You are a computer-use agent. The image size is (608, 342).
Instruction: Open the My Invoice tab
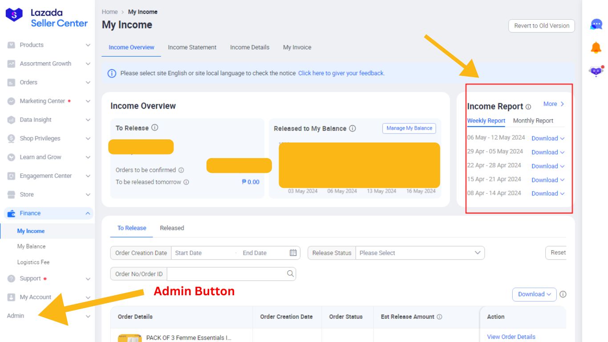[x=297, y=47]
